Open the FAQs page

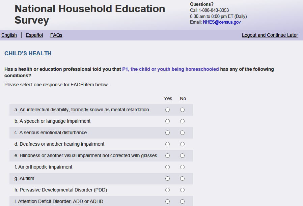[x=56, y=35]
